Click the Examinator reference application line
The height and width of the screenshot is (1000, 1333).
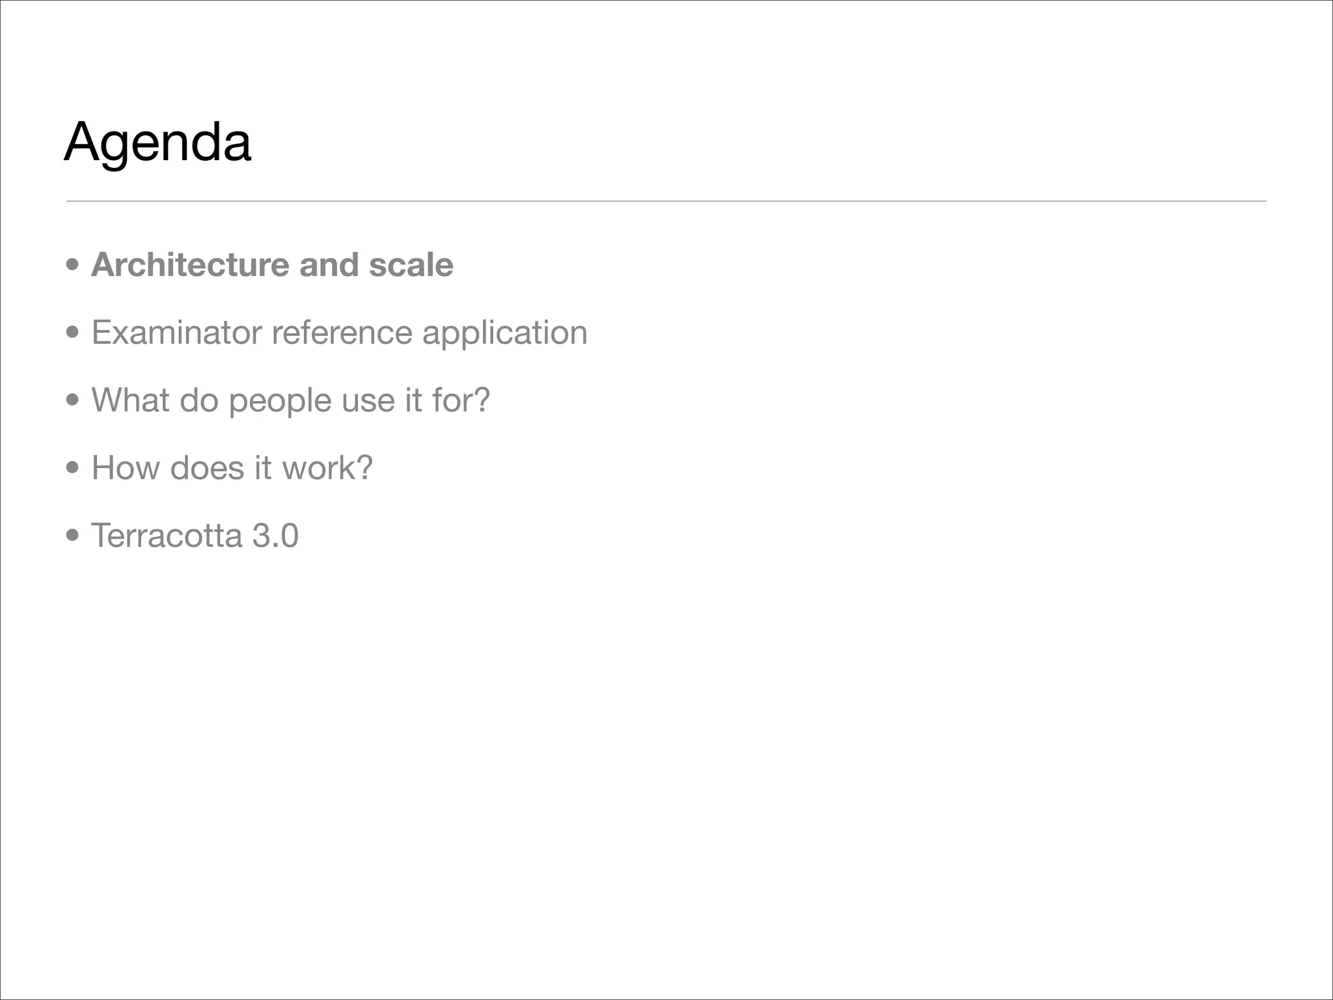coord(339,333)
